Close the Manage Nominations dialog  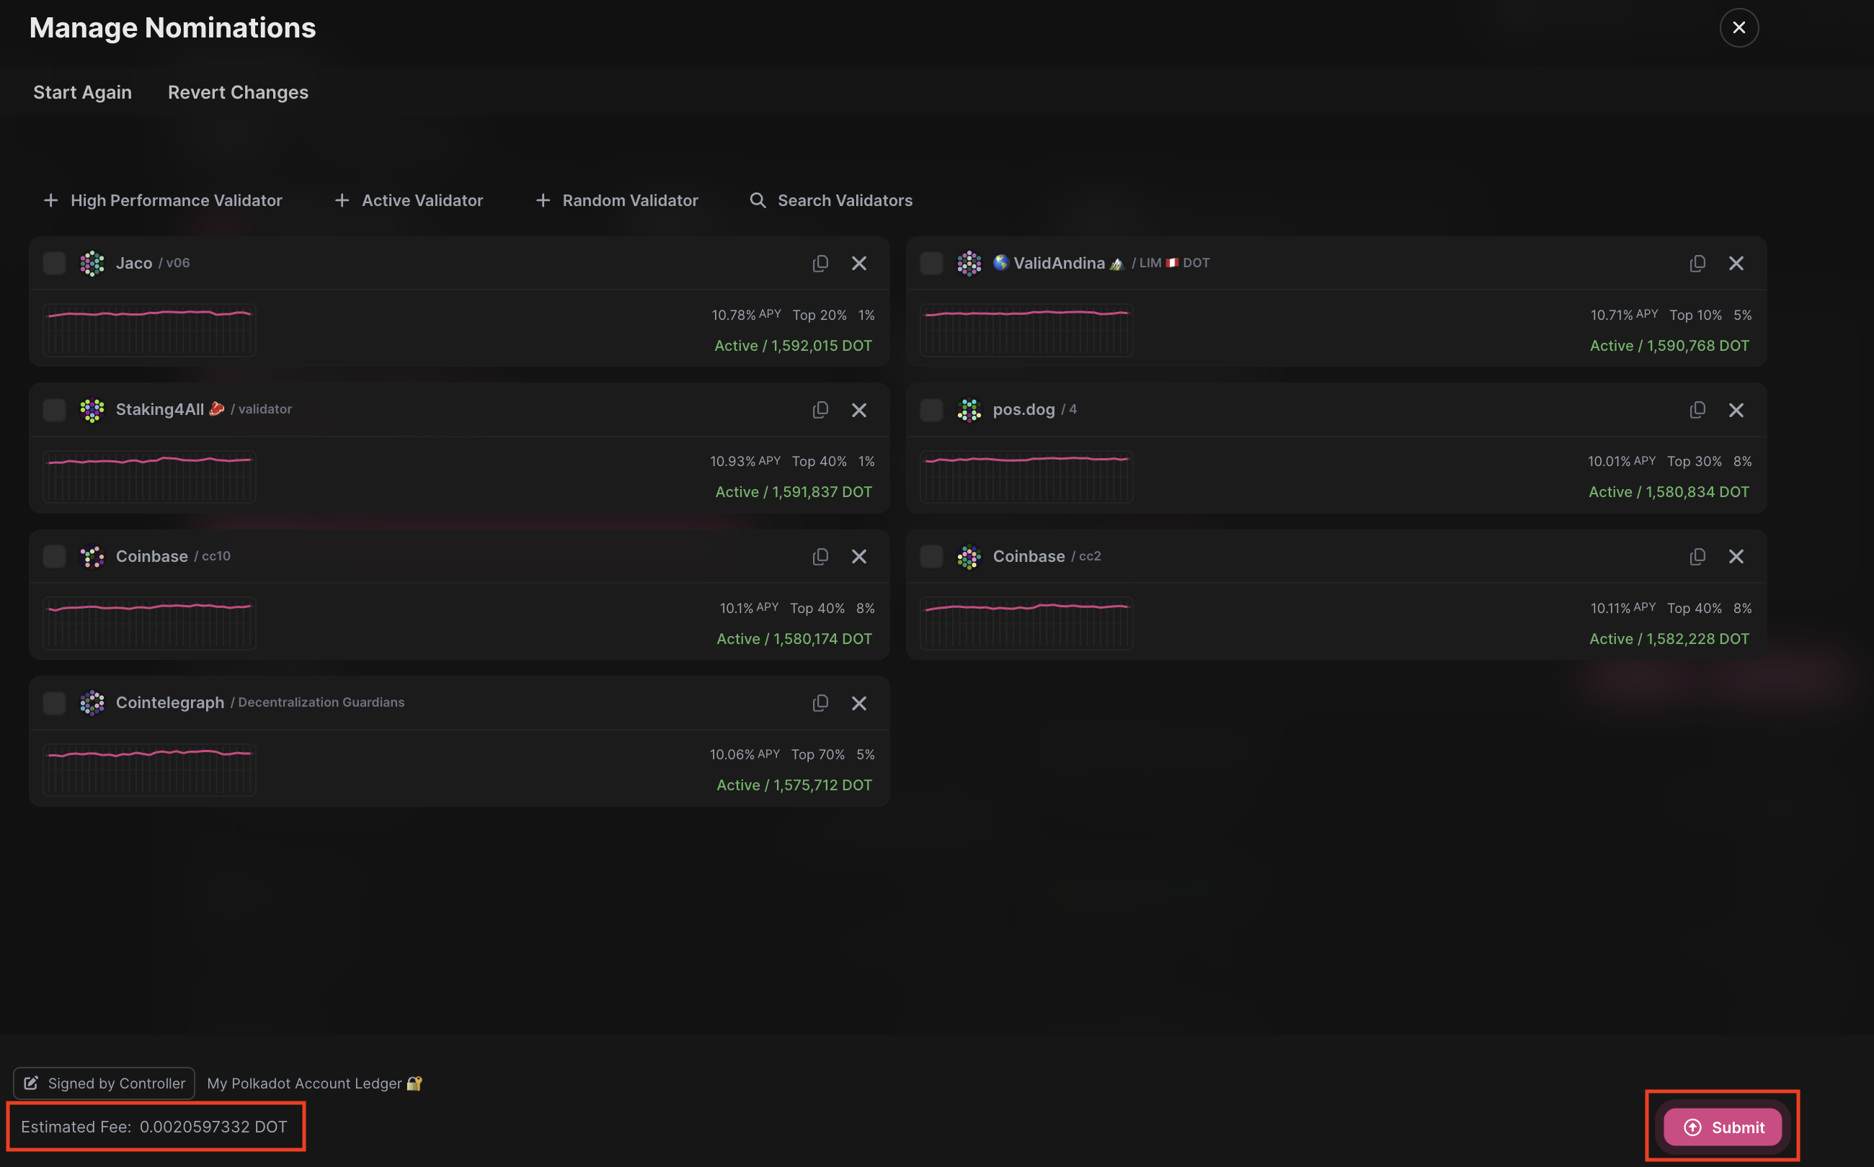1738,28
